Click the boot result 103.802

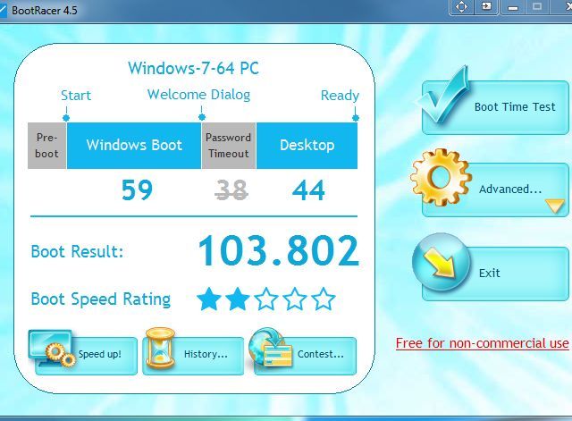point(279,250)
